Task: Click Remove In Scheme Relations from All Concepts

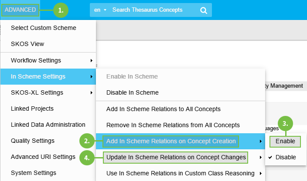Action: [173, 125]
